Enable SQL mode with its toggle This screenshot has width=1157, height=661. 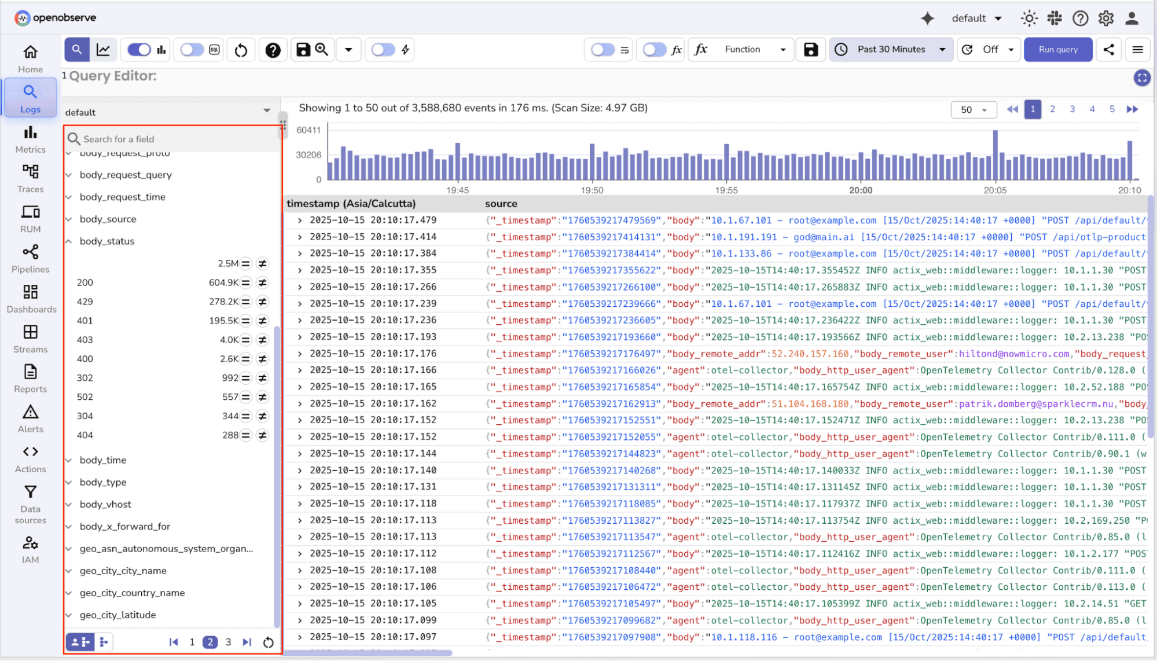point(191,50)
